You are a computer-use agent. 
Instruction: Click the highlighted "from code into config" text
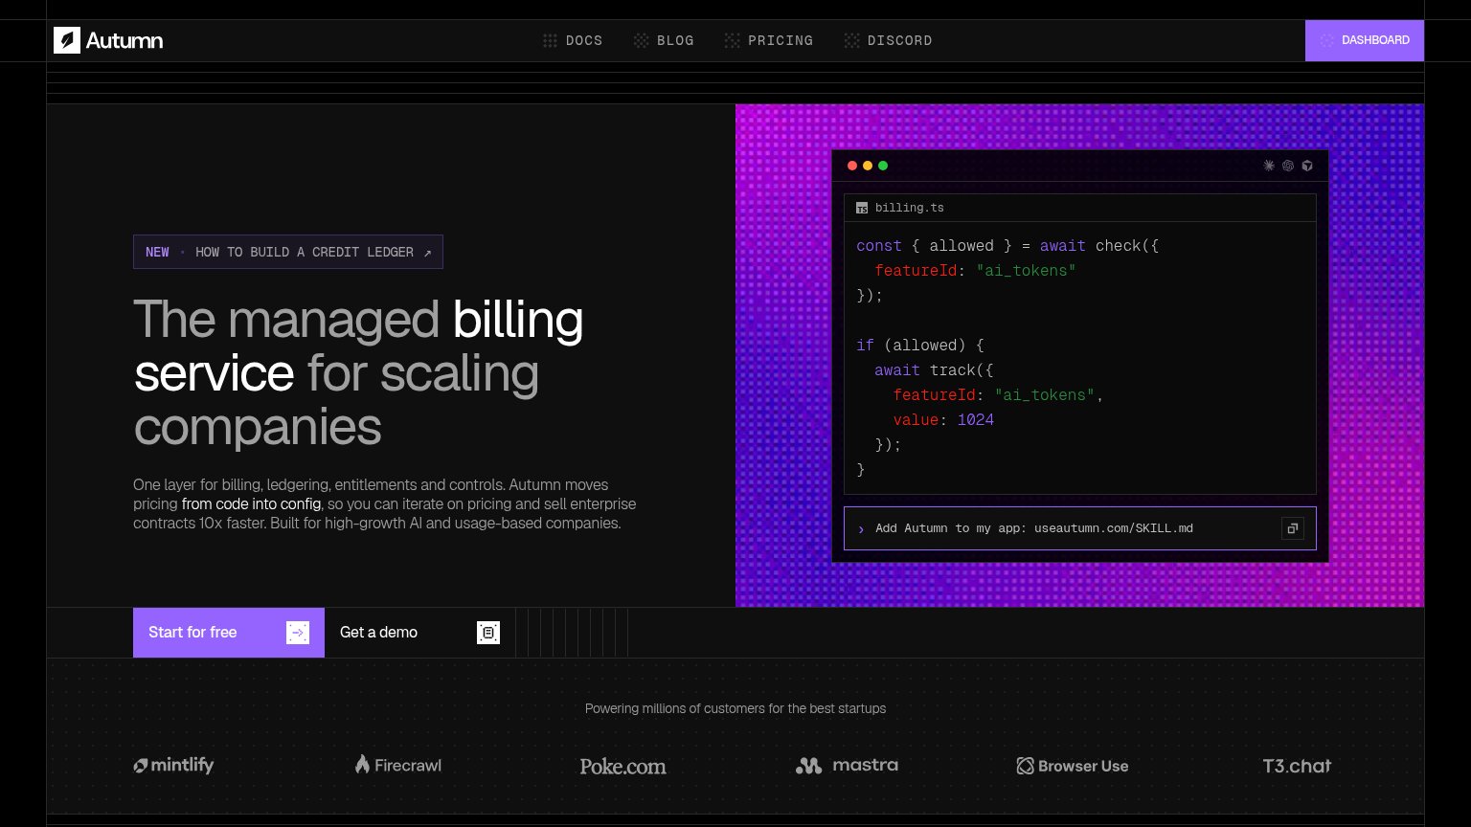251,504
